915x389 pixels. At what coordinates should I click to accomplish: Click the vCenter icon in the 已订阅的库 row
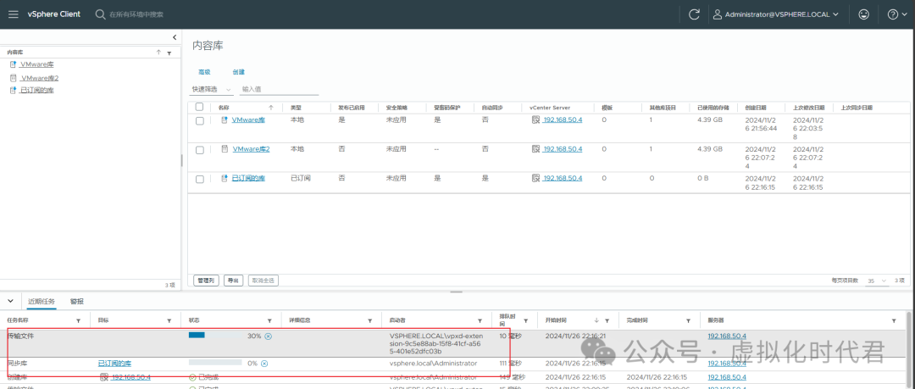click(535, 178)
